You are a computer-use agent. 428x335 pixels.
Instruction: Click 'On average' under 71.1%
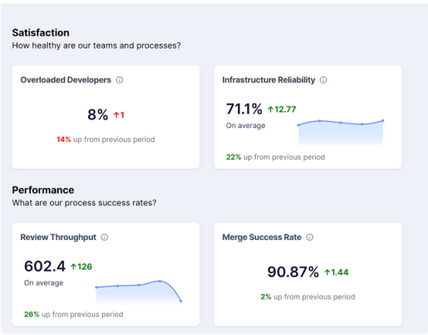click(x=246, y=126)
